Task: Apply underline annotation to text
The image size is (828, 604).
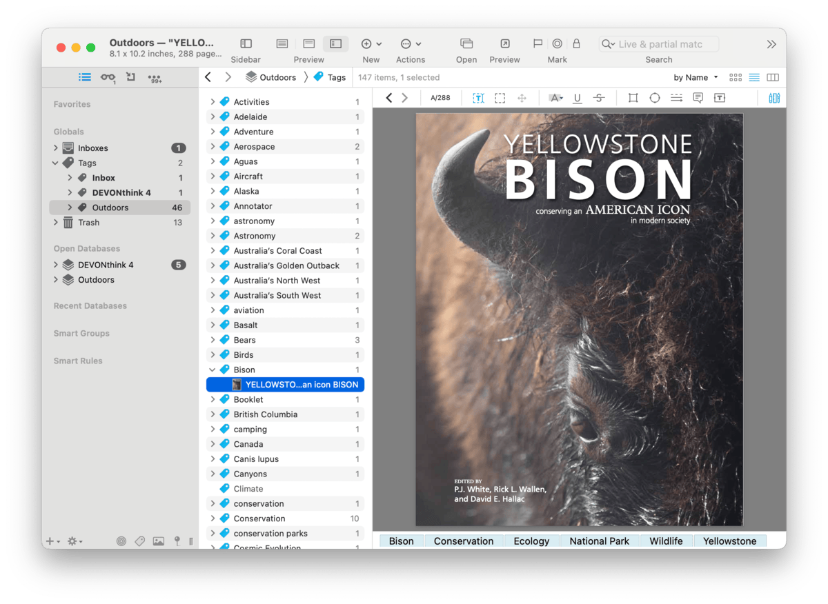Action: pyautogui.click(x=578, y=98)
